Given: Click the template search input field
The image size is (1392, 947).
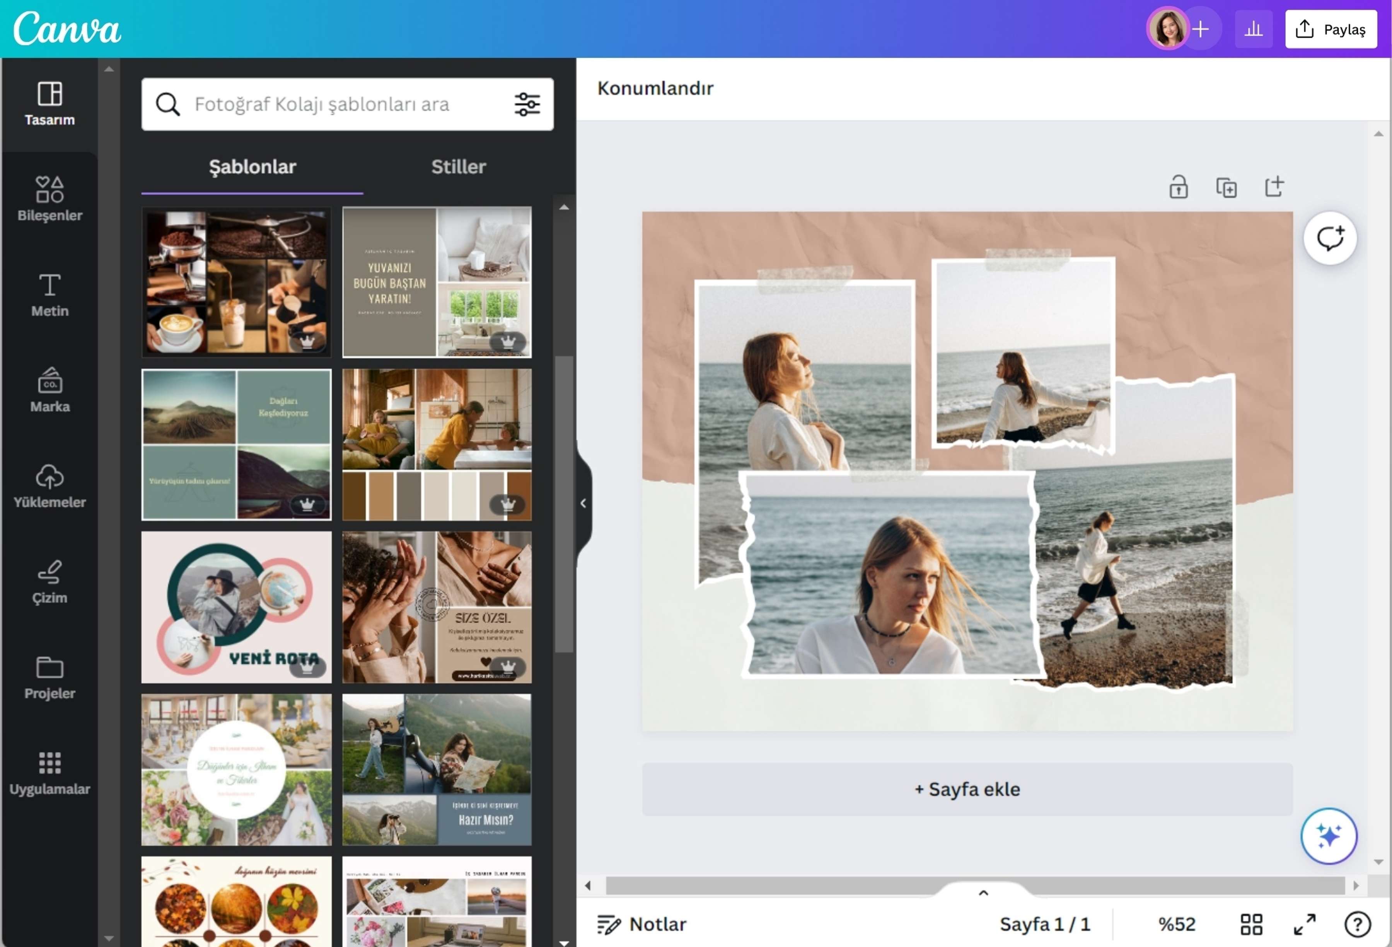Looking at the screenshot, I should pyautogui.click(x=347, y=104).
